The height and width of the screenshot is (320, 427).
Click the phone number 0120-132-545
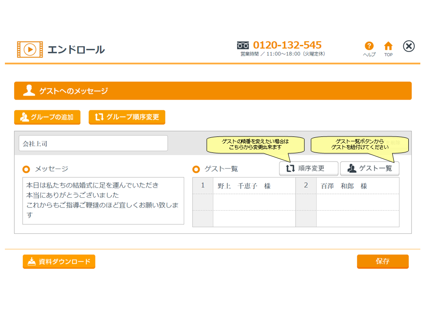[x=287, y=45]
